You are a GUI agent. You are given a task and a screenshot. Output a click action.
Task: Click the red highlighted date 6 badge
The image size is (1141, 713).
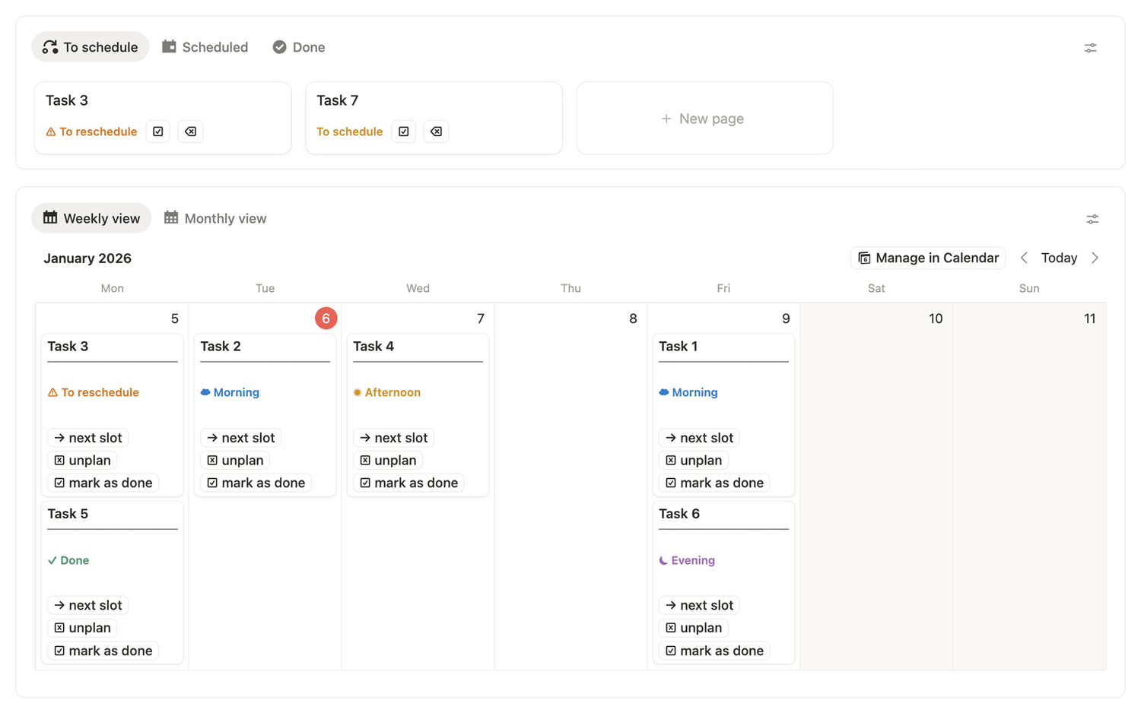(x=326, y=318)
